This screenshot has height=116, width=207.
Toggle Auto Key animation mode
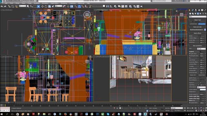[167, 108]
